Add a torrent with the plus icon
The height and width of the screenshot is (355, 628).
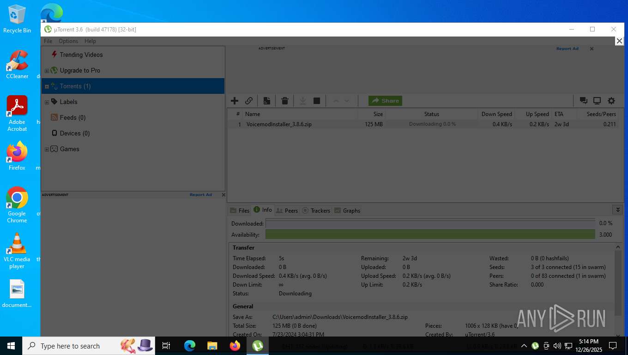point(235,101)
